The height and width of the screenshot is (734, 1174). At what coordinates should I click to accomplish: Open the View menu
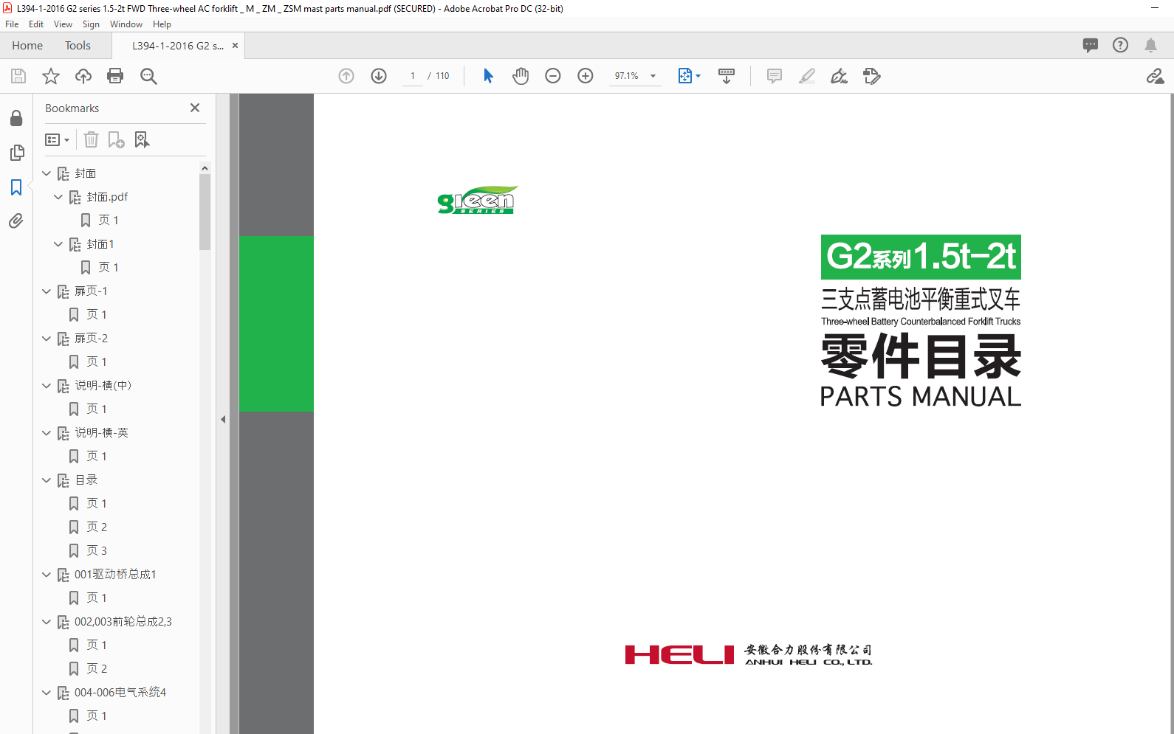click(x=63, y=24)
